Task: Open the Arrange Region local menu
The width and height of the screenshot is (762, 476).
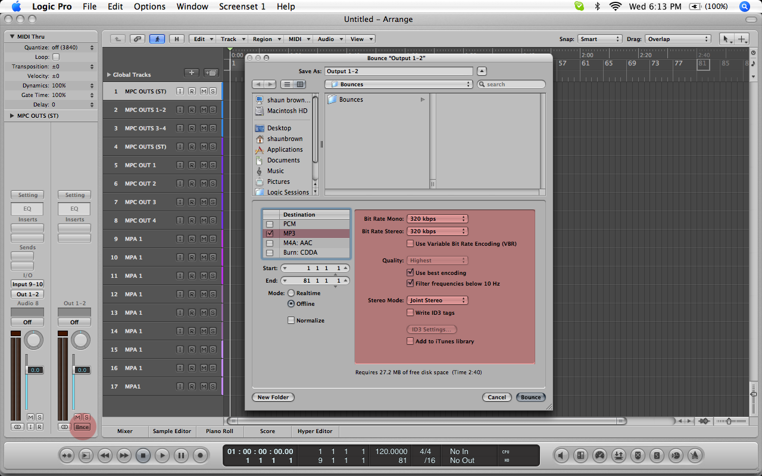Action: coord(266,39)
